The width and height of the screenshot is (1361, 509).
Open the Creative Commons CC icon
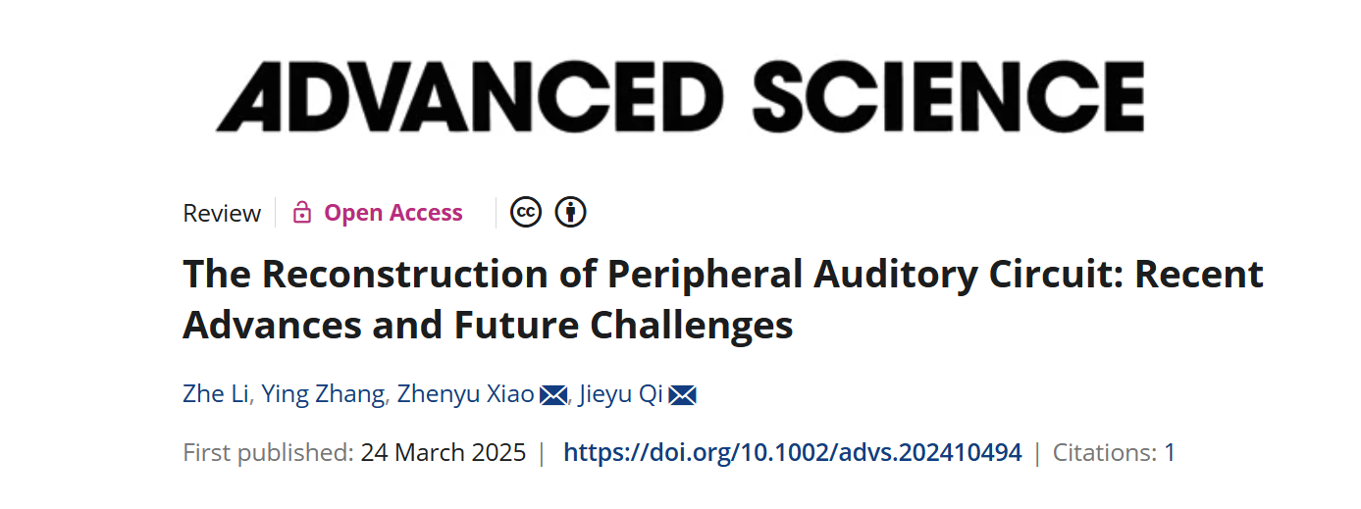click(x=526, y=212)
